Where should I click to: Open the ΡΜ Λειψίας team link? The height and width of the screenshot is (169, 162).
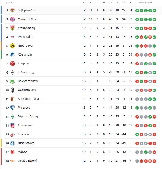click(x=25, y=37)
